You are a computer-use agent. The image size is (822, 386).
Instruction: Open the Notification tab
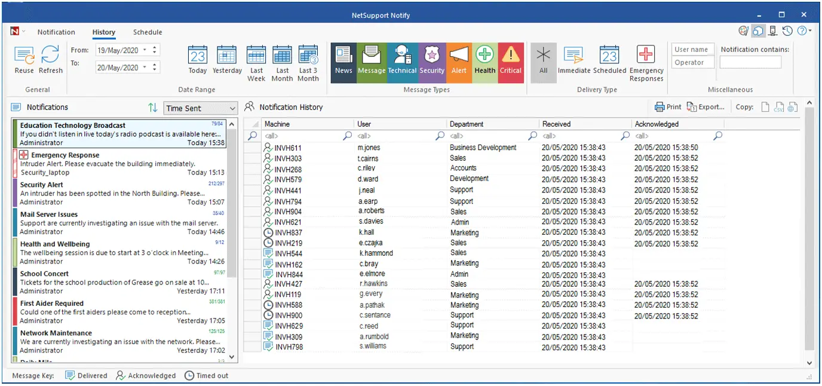57,32
